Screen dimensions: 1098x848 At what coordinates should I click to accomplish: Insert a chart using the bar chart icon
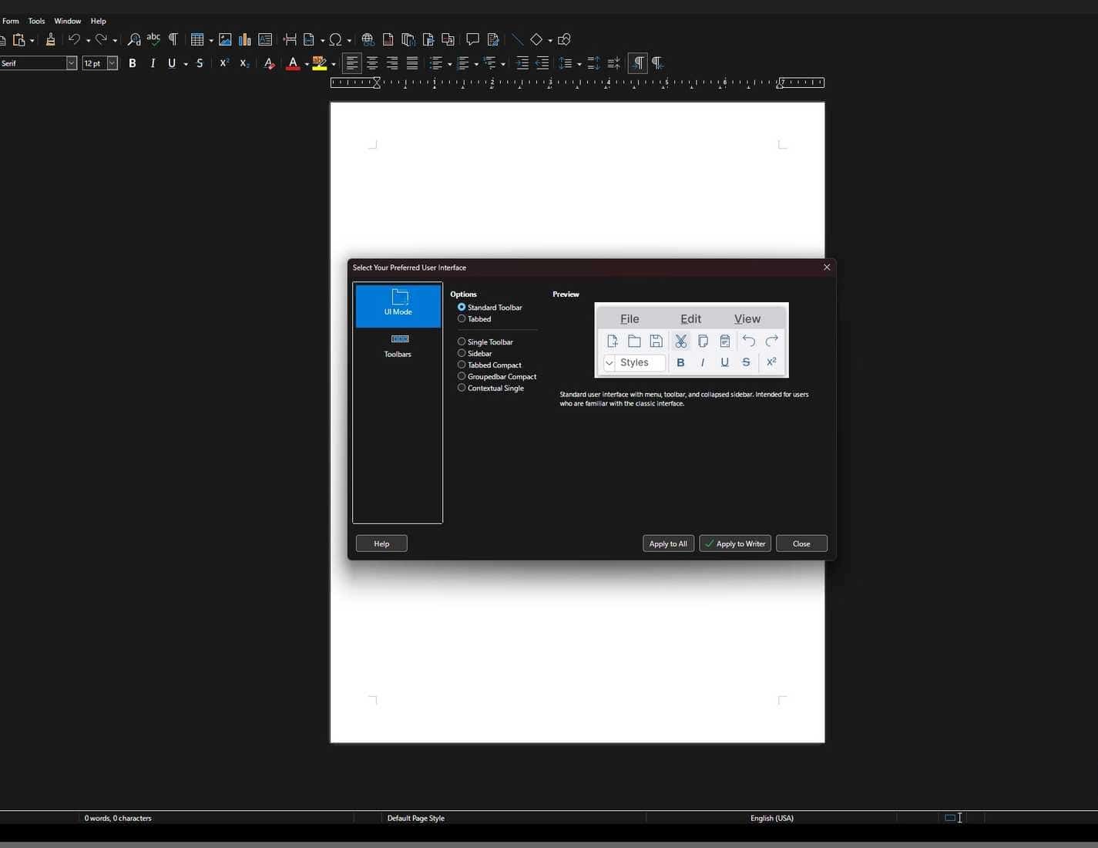(x=245, y=39)
